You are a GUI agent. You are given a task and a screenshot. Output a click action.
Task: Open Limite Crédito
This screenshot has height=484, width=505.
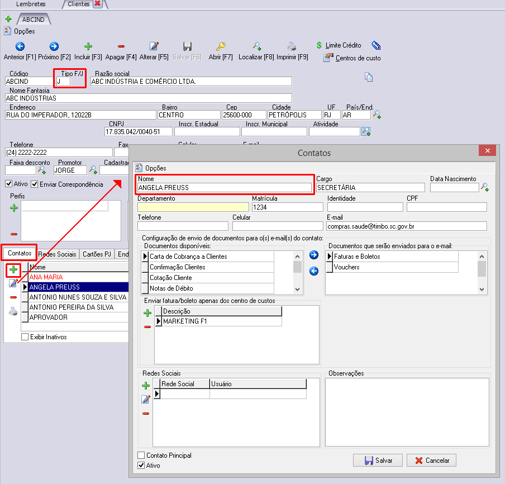point(339,45)
